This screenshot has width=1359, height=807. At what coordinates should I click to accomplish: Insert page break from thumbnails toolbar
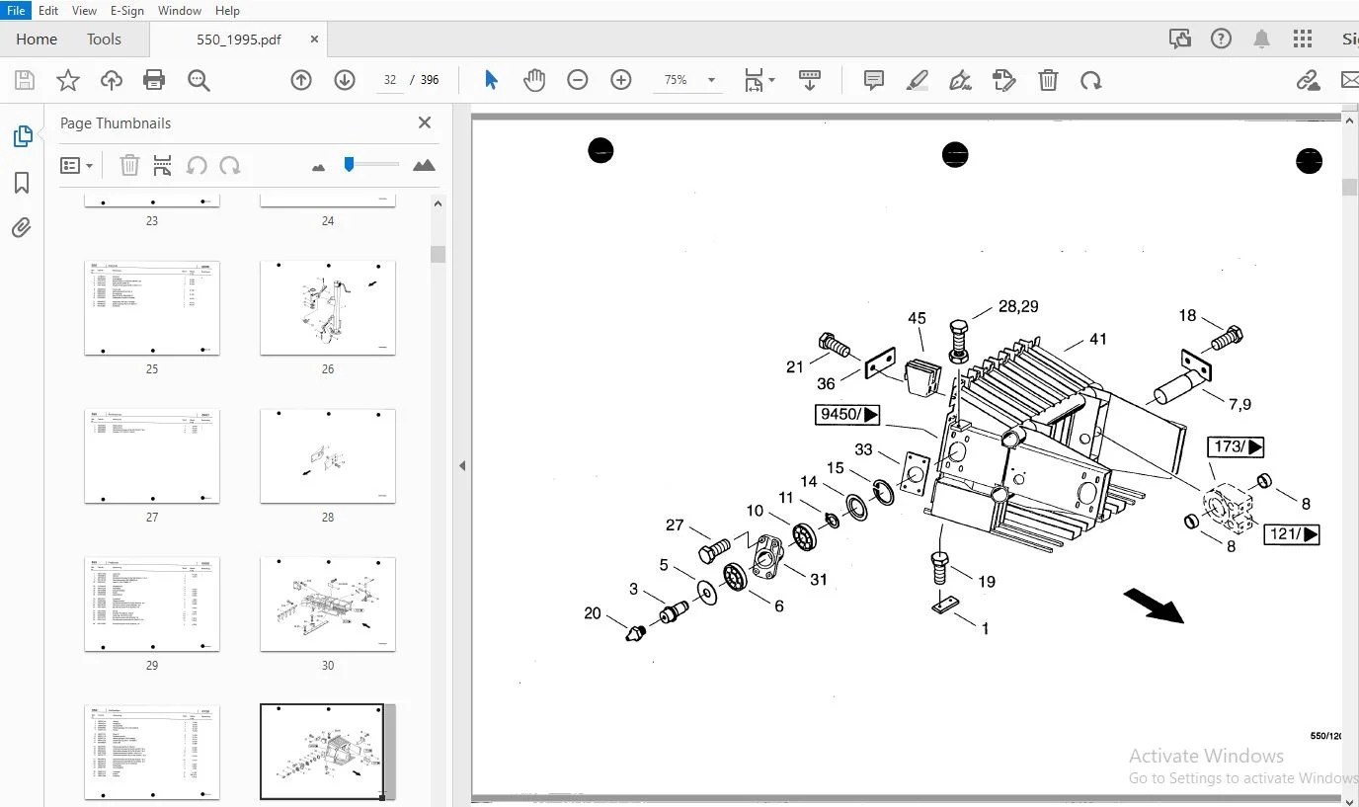(163, 165)
